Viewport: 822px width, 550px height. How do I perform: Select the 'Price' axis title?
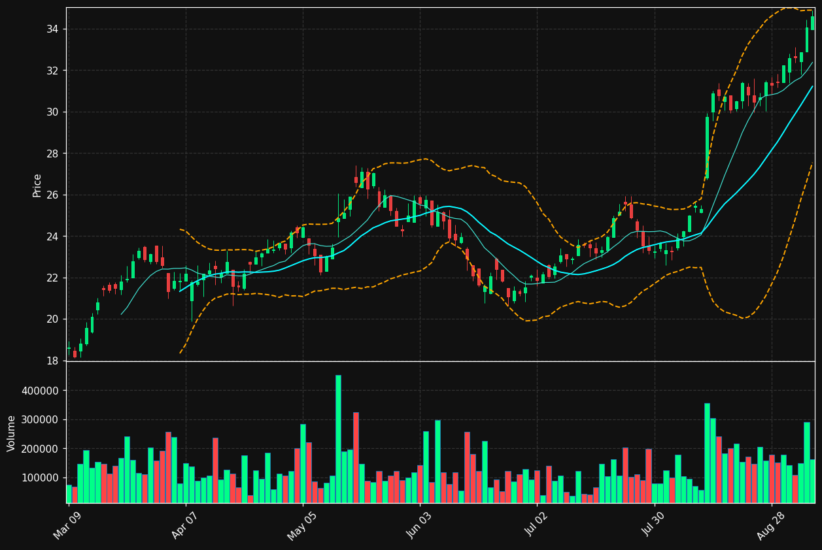tap(37, 185)
